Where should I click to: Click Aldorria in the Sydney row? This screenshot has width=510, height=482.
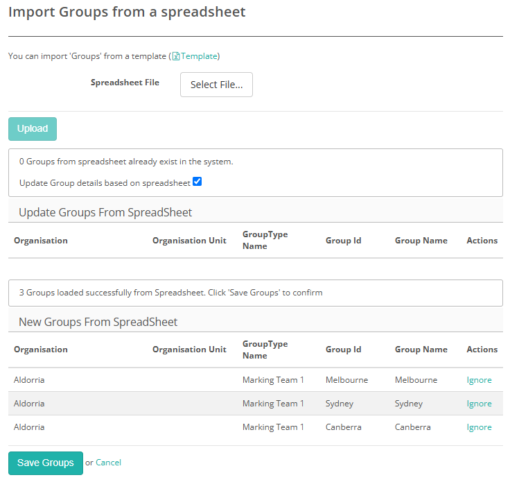(x=29, y=404)
